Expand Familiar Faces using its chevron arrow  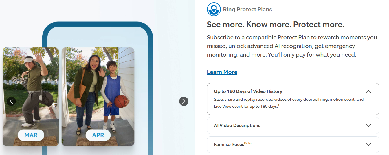tap(368, 145)
